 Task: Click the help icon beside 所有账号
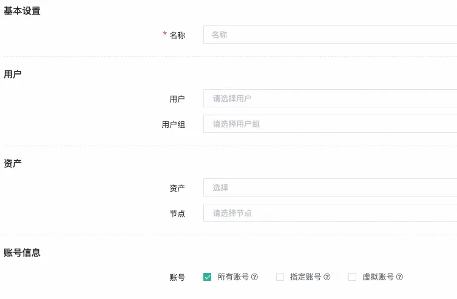255,277
